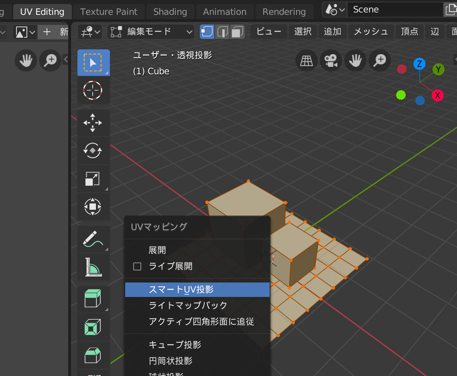Screen dimensions: 457x376
Task: Select the Annotate pen tool
Action: [x=93, y=238]
